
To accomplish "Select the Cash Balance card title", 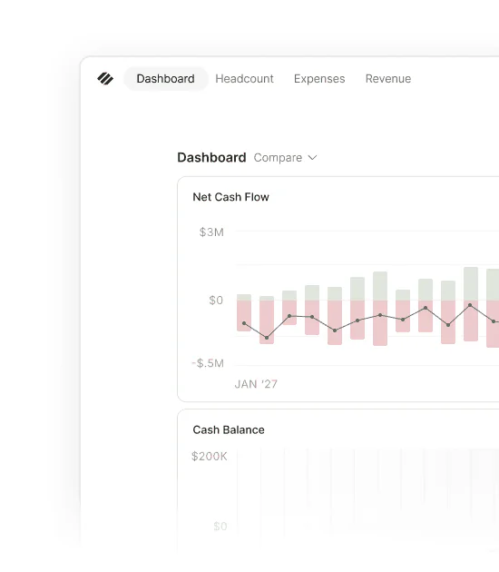I will point(229,429).
